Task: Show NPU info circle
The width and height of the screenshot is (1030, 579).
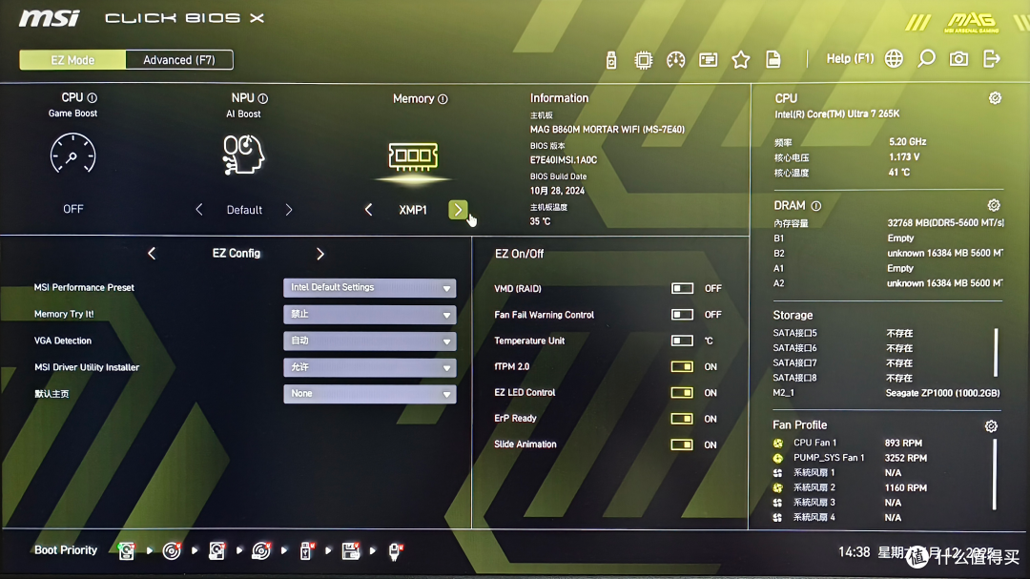Action: tap(263, 98)
